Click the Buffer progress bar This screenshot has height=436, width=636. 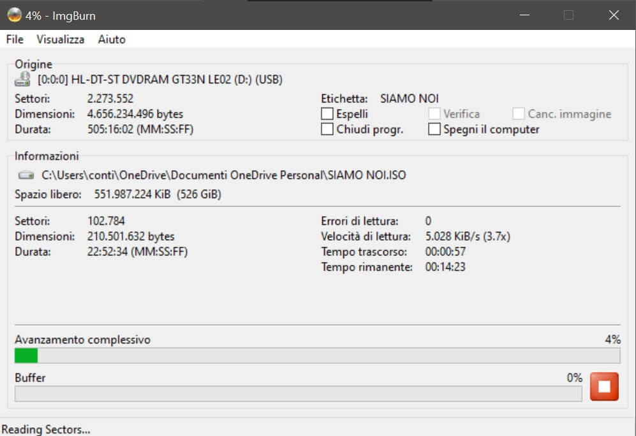coord(298,393)
